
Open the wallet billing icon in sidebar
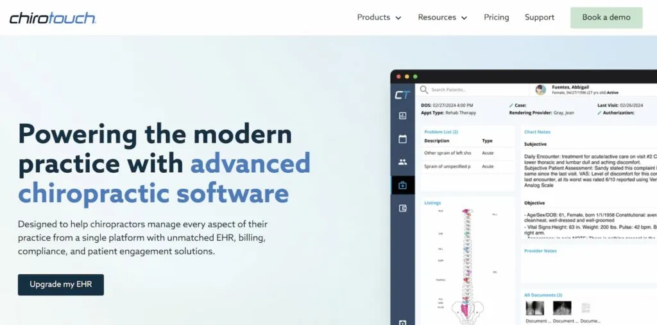coord(403,208)
